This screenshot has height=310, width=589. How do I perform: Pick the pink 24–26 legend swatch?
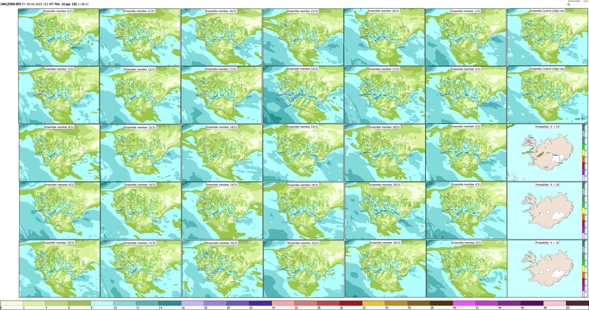point(283,303)
